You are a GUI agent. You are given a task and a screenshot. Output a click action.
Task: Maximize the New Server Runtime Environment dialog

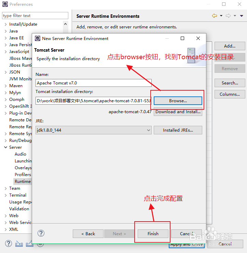click(182, 38)
